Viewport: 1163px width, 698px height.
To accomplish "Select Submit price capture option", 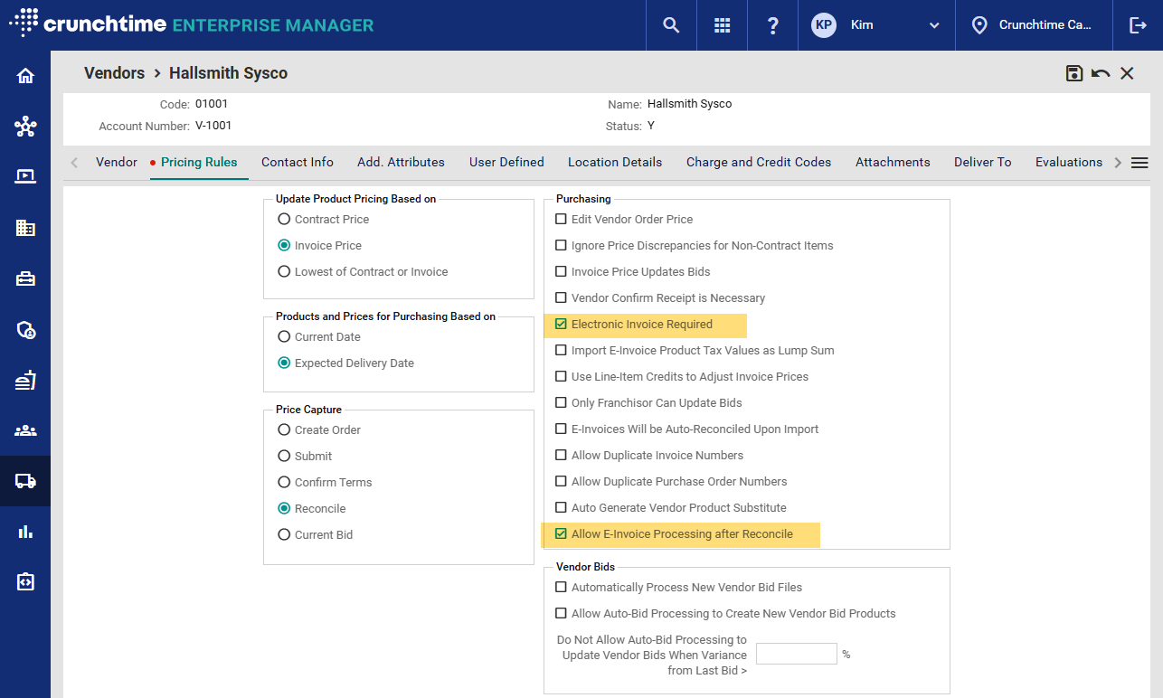I will tap(284, 456).
